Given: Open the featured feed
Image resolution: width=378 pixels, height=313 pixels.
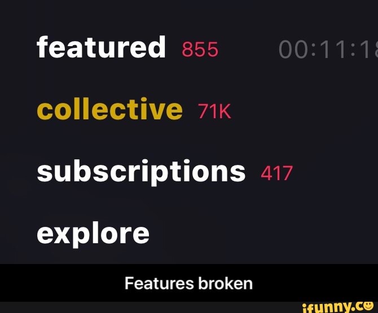Looking at the screenshot, I should coord(101,47).
